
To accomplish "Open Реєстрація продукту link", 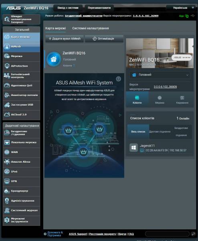I will point(103,234).
